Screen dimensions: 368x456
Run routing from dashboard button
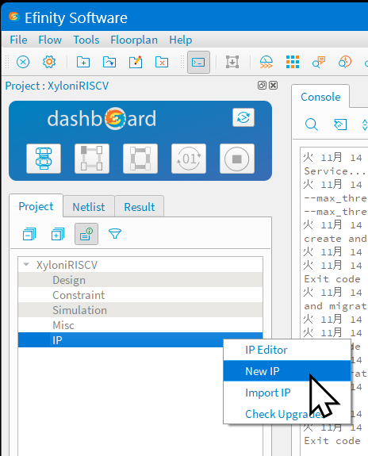pos(140,159)
